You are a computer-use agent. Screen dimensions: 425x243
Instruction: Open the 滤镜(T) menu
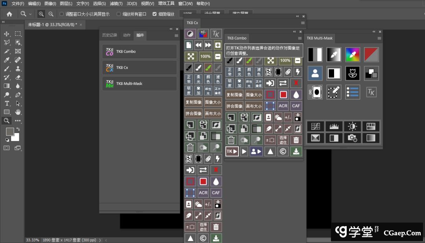(x=117, y=4)
